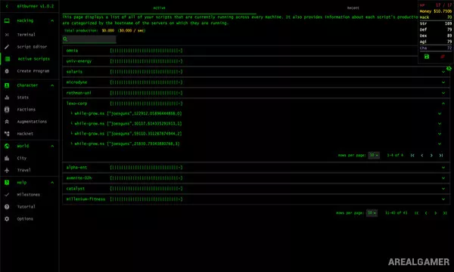
Task: Go to previous page of the server list
Action: coord(426,213)
